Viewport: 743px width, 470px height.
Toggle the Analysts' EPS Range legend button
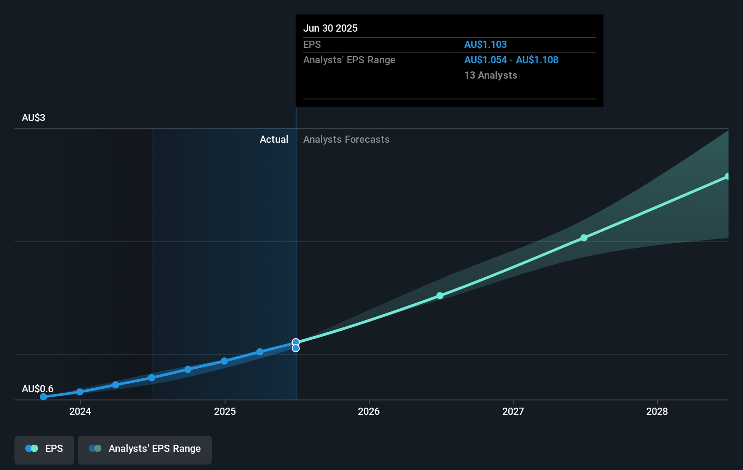pyautogui.click(x=145, y=450)
